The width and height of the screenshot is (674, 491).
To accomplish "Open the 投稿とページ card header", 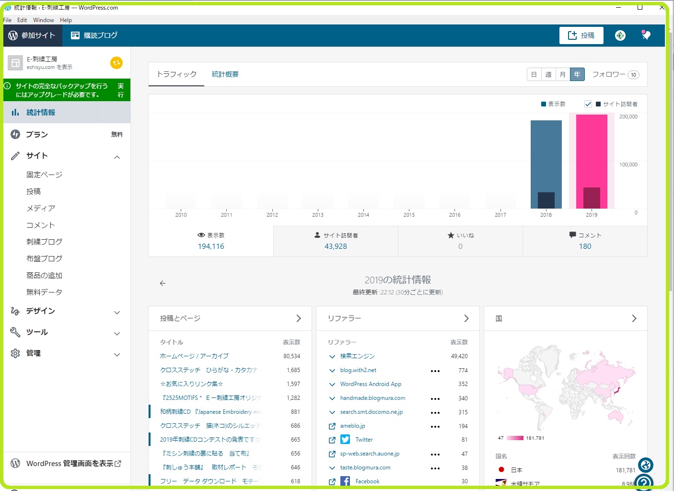I will pos(230,318).
